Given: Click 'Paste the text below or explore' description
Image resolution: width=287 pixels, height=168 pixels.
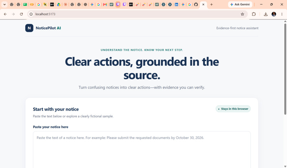Looking at the screenshot, I should (x=73, y=116).
